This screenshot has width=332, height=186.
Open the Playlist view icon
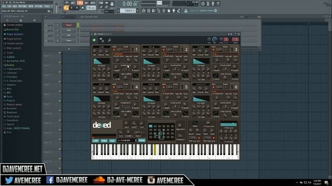144,10
